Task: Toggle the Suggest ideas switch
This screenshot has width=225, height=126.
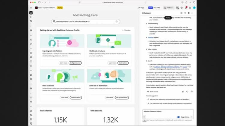Action: click(178, 117)
